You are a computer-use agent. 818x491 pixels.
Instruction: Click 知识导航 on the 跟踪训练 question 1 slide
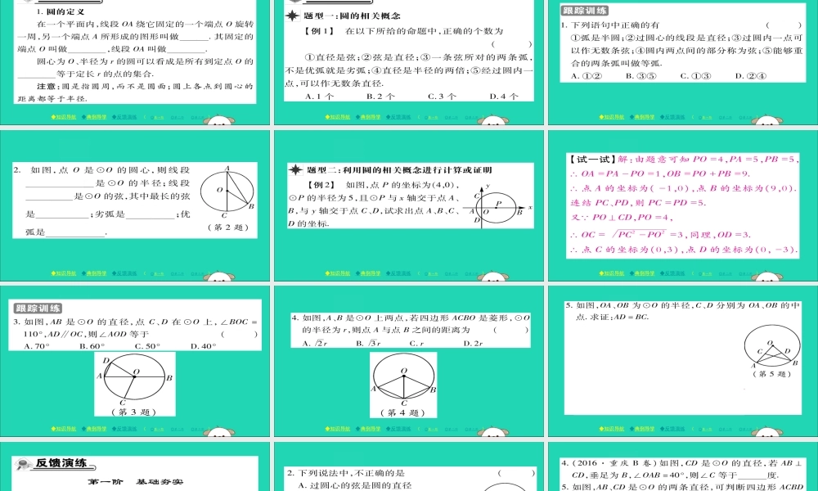point(611,117)
